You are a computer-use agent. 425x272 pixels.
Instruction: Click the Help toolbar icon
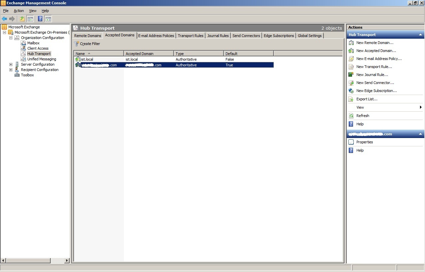click(40, 19)
